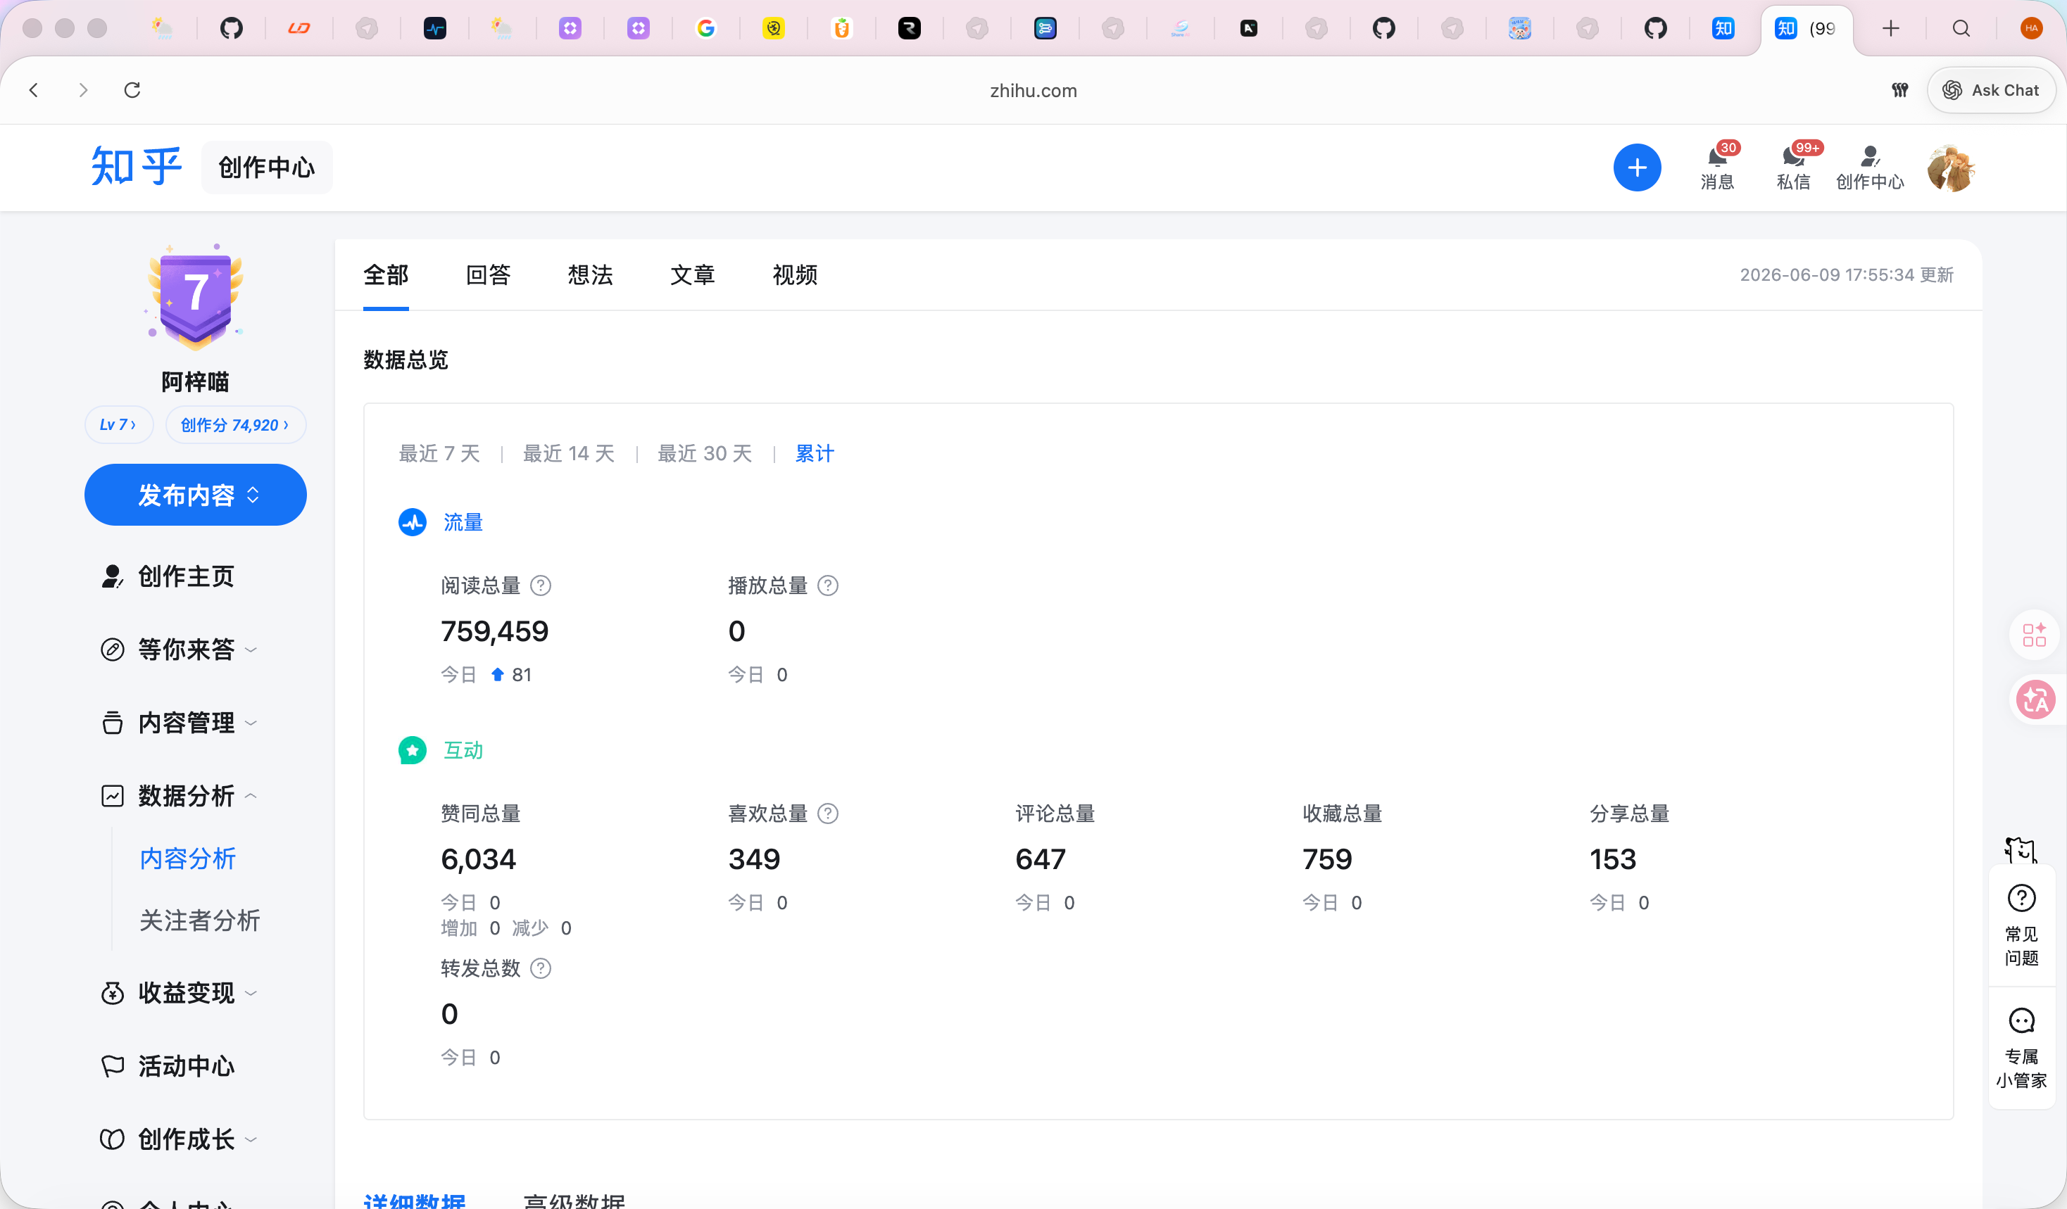
Task: Filter data by 最近 7 天
Action: [439, 453]
